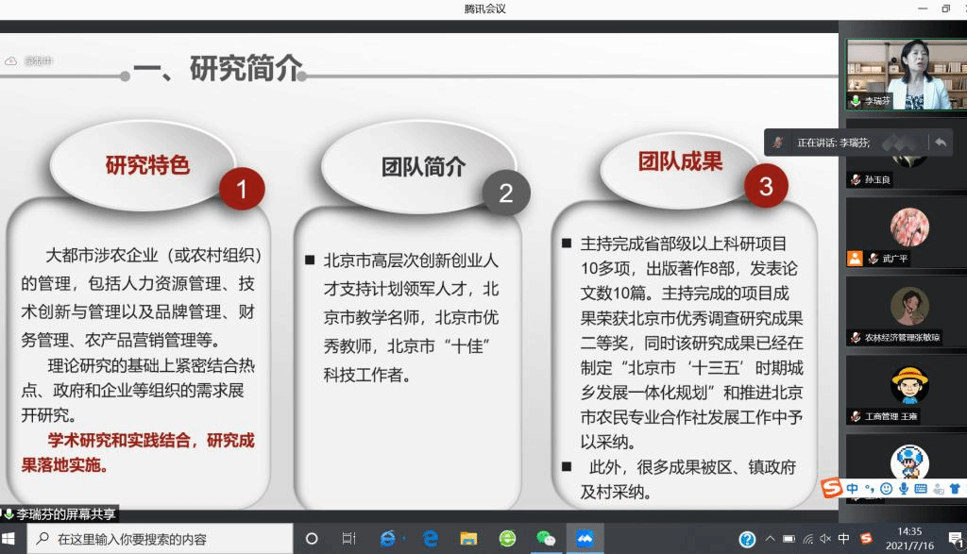967x554 pixels.
Task: Click the Sogou voice input microphone
Action: 904,488
